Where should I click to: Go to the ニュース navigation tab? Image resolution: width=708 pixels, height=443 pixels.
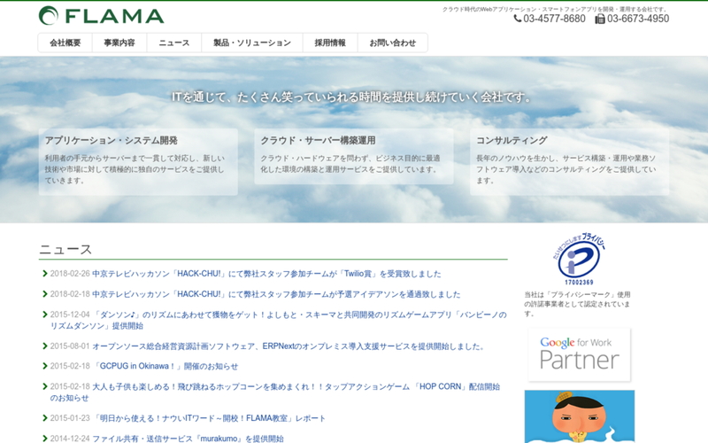click(174, 43)
